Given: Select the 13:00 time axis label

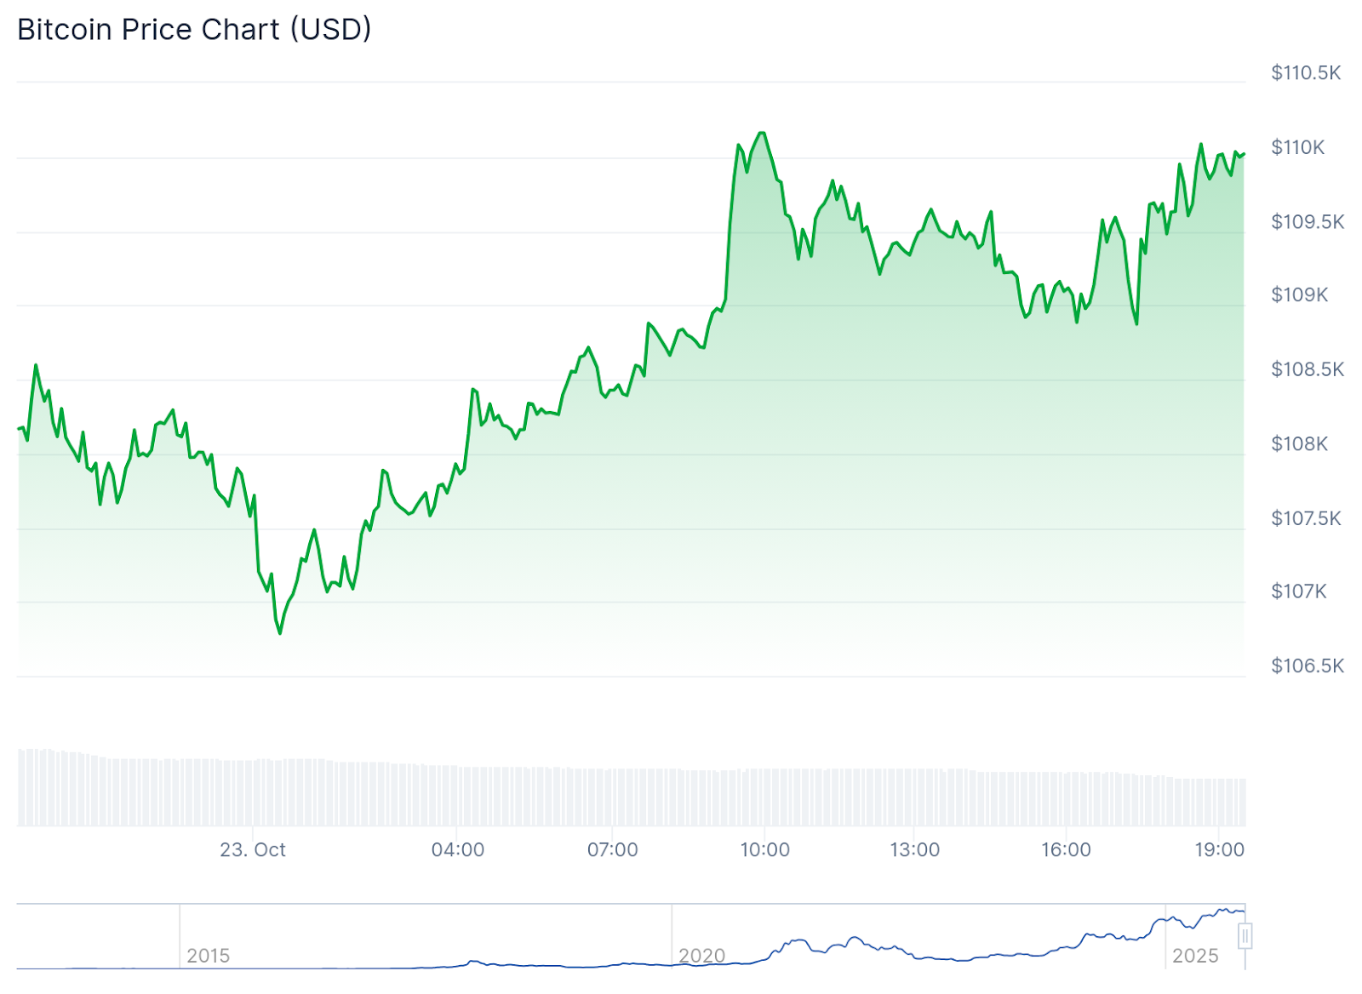Looking at the screenshot, I should [915, 849].
